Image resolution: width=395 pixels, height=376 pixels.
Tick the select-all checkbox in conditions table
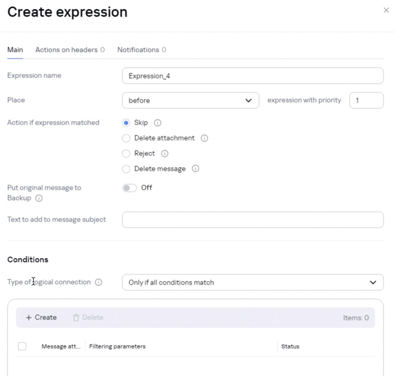22,346
